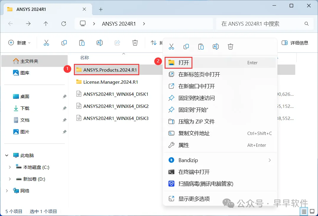Click the chevron before ANSYS 2024R1 breadcrumb
This screenshot has width=318, height=216.
94,24
